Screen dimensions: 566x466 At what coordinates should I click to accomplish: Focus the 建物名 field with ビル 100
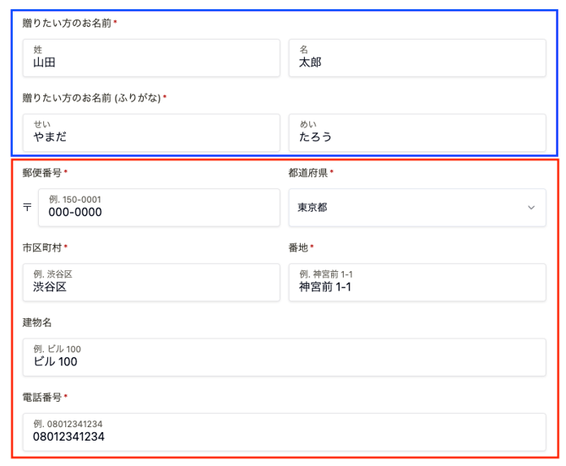tap(284, 357)
